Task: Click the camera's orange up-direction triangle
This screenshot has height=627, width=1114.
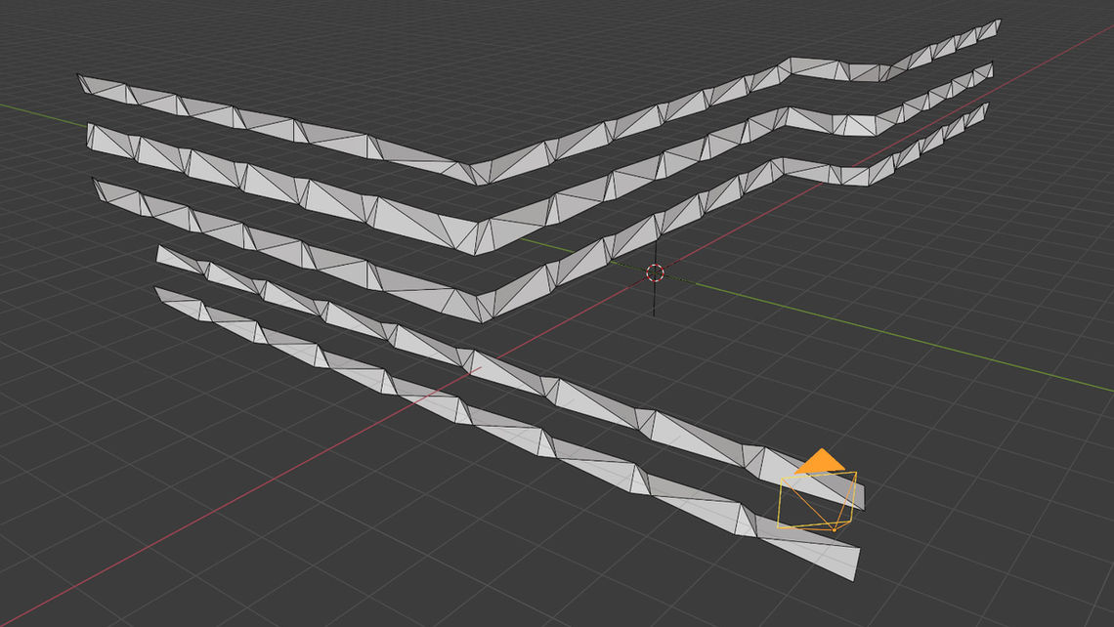Action: point(821,462)
